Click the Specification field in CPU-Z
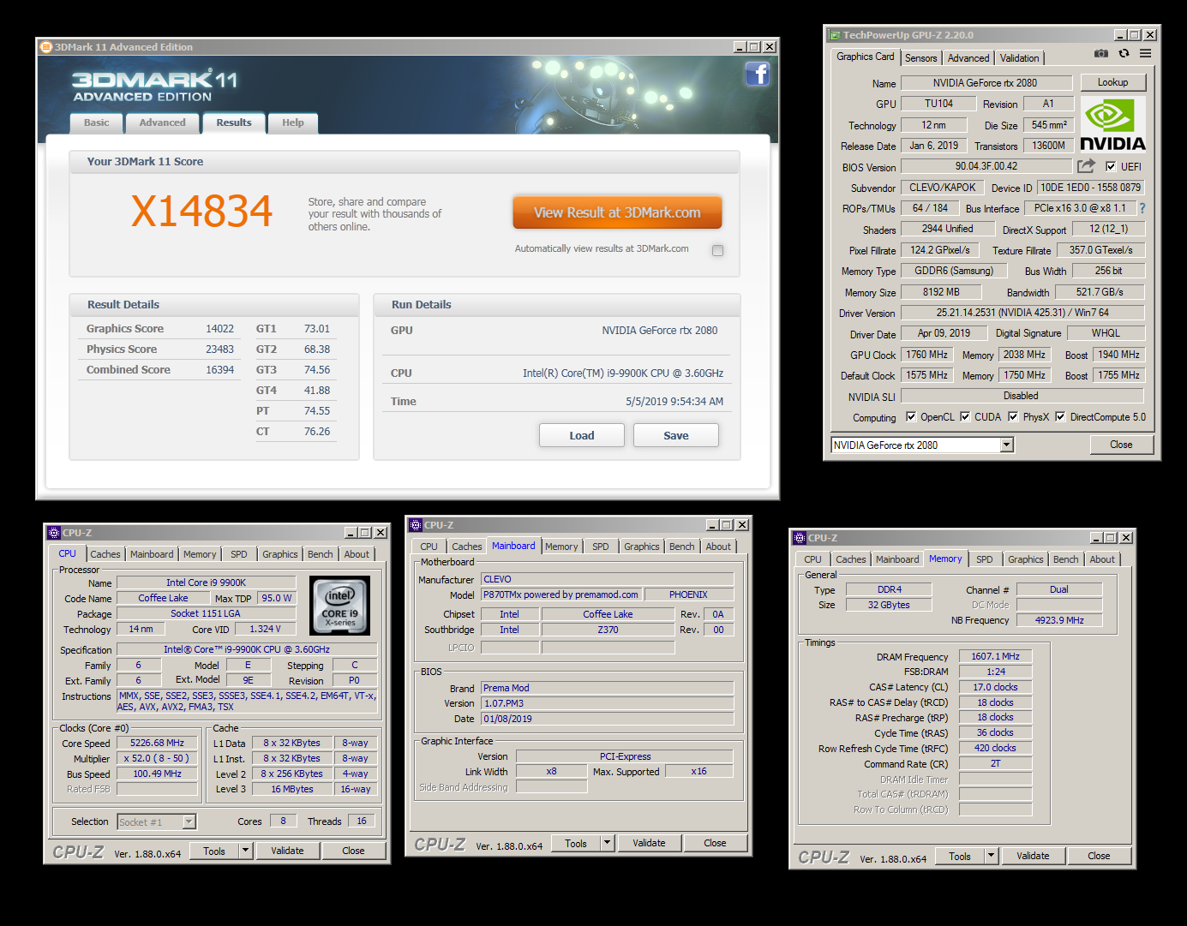Image resolution: width=1187 pixels, height=926 pixels. tap(247, 649)
